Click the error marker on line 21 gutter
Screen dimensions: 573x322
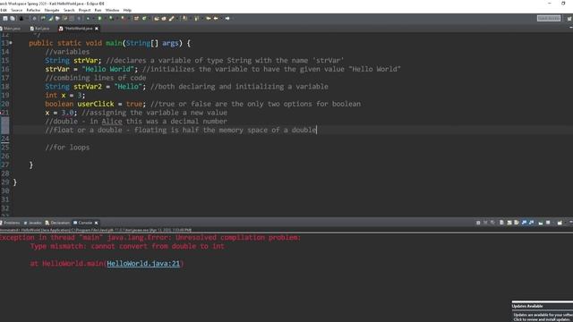[2, 113]
